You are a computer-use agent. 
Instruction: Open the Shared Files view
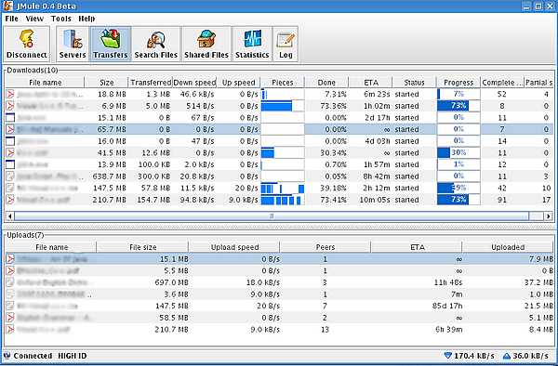coord(206,44)
